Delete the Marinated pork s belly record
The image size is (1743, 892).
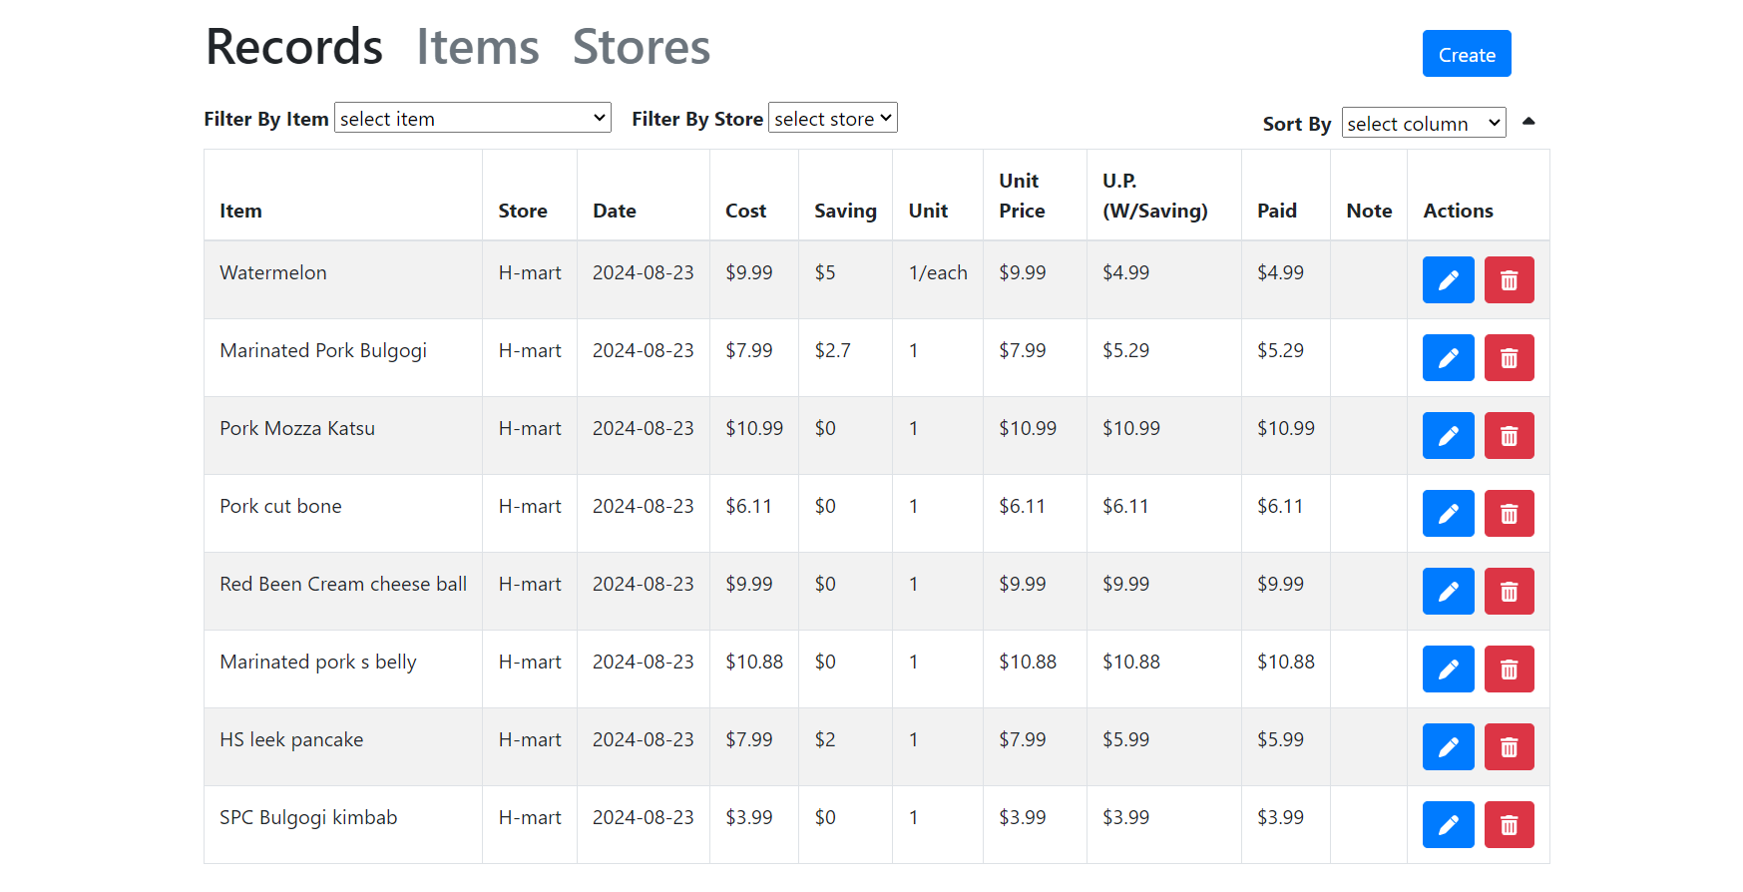pos(1509,669)
